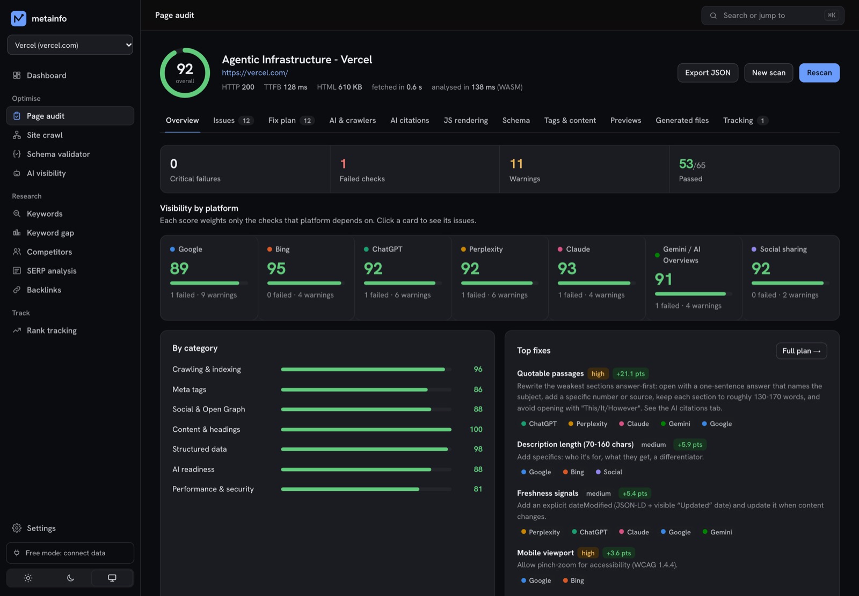Click the Site crawl sitemap icon
Screen dimensions: 859x596
(x=17, y=135)
